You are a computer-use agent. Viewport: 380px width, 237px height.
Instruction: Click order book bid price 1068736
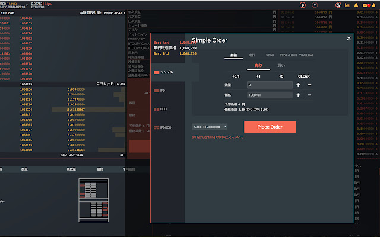point(26,89)
